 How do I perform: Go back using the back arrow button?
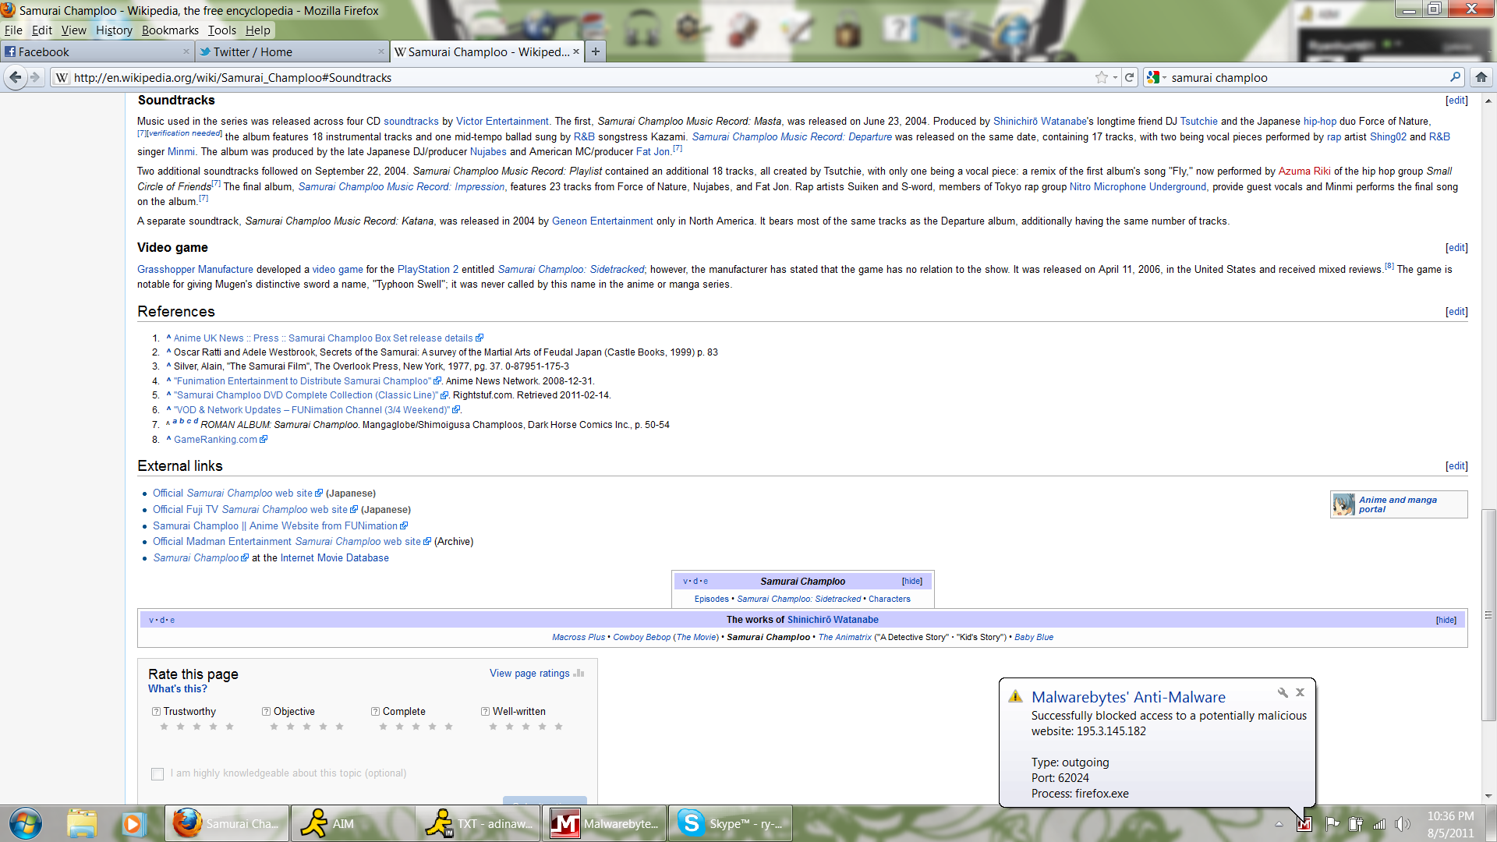click(15, 77)
